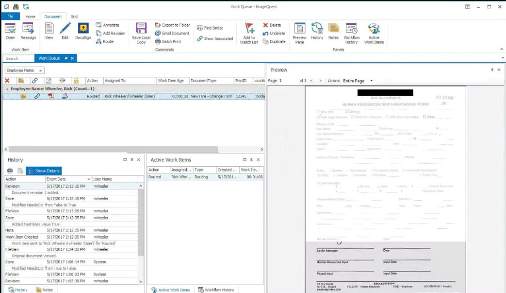Open the selected work item
This screenshot has width=506, height=293.
point(10,31)
